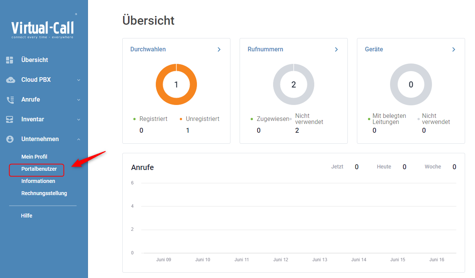Click Mit belegten Leitungen label
475x278 pixels.
click(x=389, y=119)
